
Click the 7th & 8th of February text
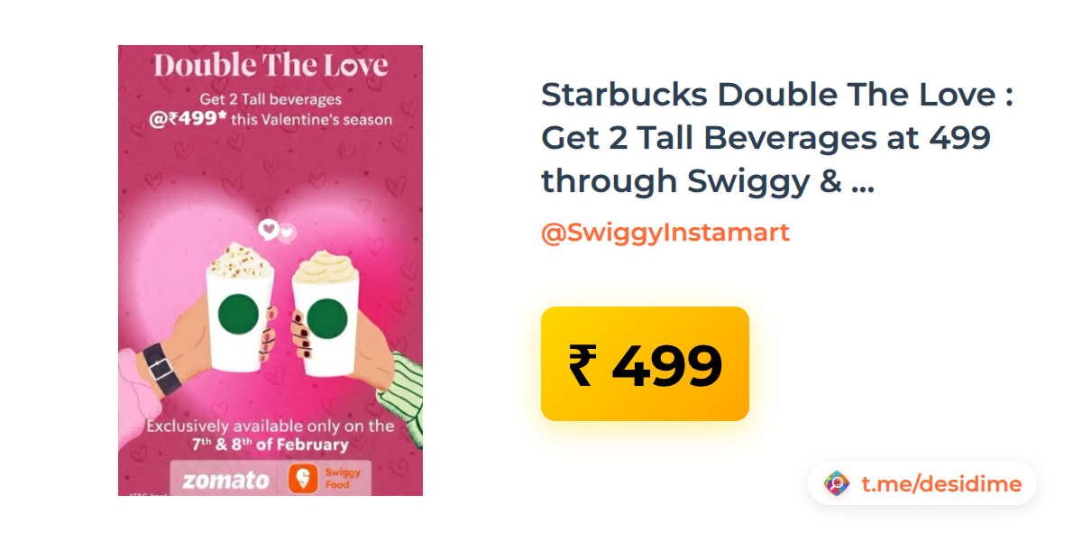(x=269, y=445)
